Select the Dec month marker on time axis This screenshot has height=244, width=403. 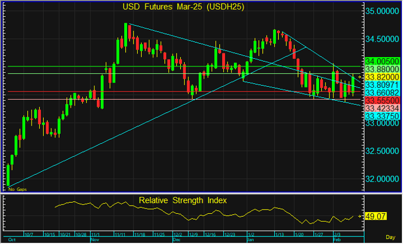(177, 239)
